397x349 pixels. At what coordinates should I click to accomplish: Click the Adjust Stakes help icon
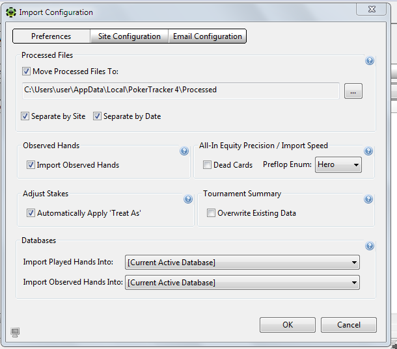188,200
